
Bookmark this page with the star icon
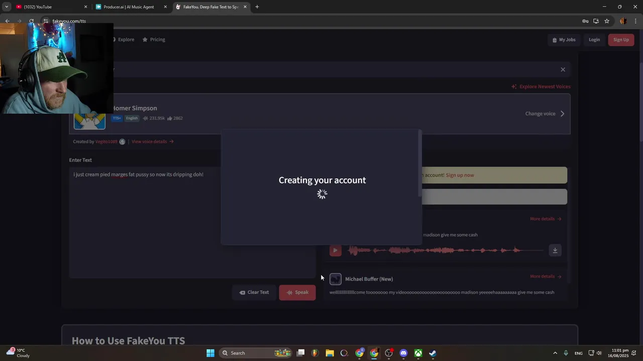click(607, 21)
